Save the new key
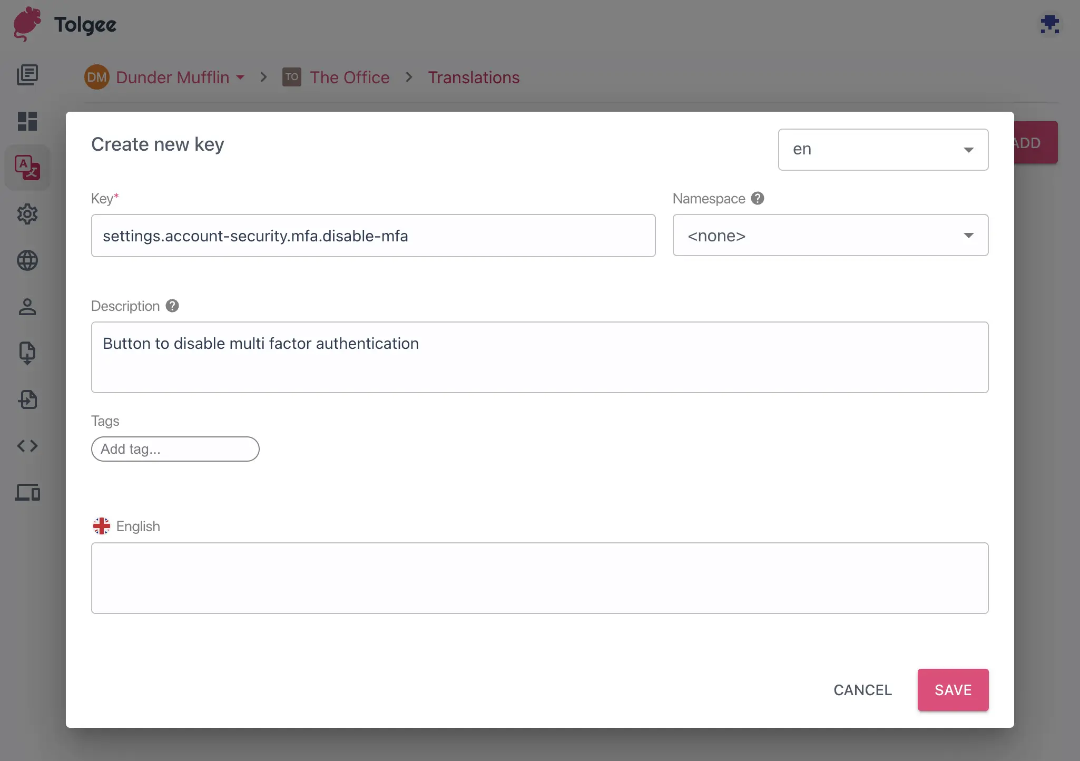This screenshot has height=761, width=1080. point(953,690)
